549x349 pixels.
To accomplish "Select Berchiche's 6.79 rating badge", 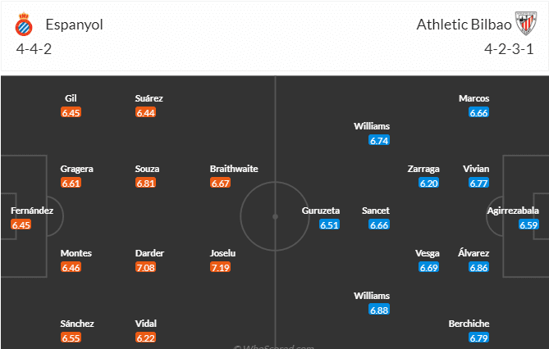I will (x=479, y=338).
